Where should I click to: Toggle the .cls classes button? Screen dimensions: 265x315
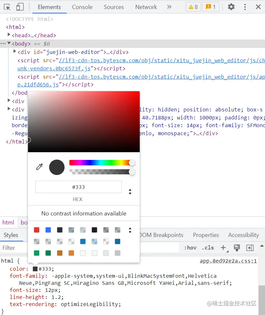208,248
